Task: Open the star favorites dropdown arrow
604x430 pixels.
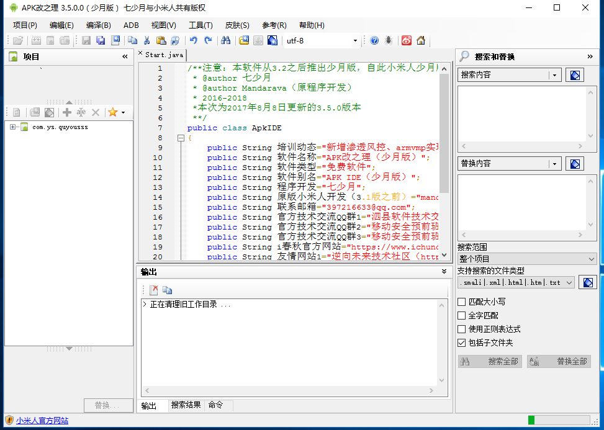Action: pyautogui.click(x=124, y=112)
